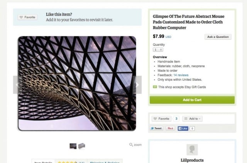Favorite the item using button below cart
The image size is (247, 163).
tap(161, 119)
